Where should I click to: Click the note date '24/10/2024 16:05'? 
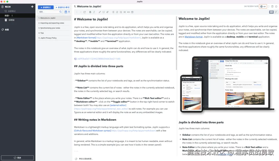click(x=251, y=6)
